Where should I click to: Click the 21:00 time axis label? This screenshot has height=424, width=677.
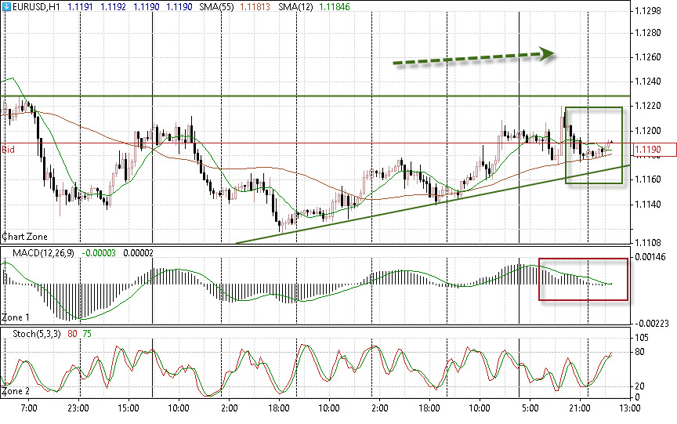580,408
